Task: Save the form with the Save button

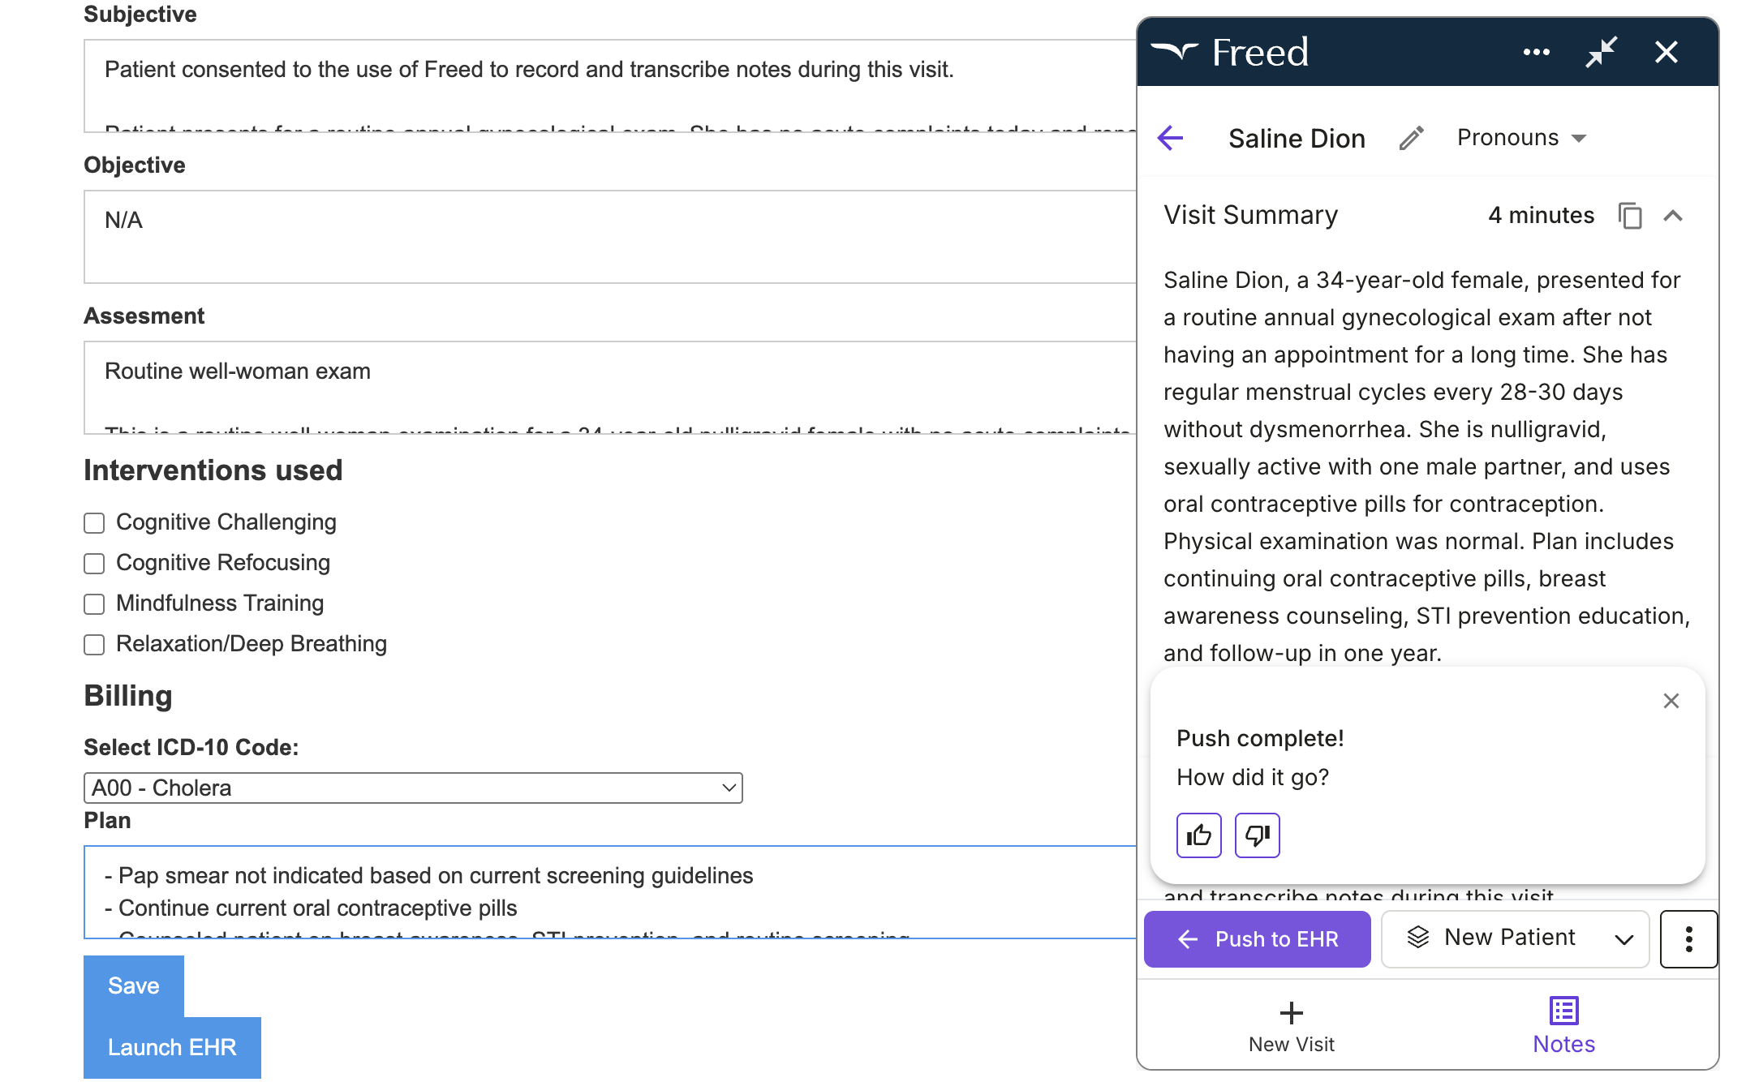Action: coord(132,985)
